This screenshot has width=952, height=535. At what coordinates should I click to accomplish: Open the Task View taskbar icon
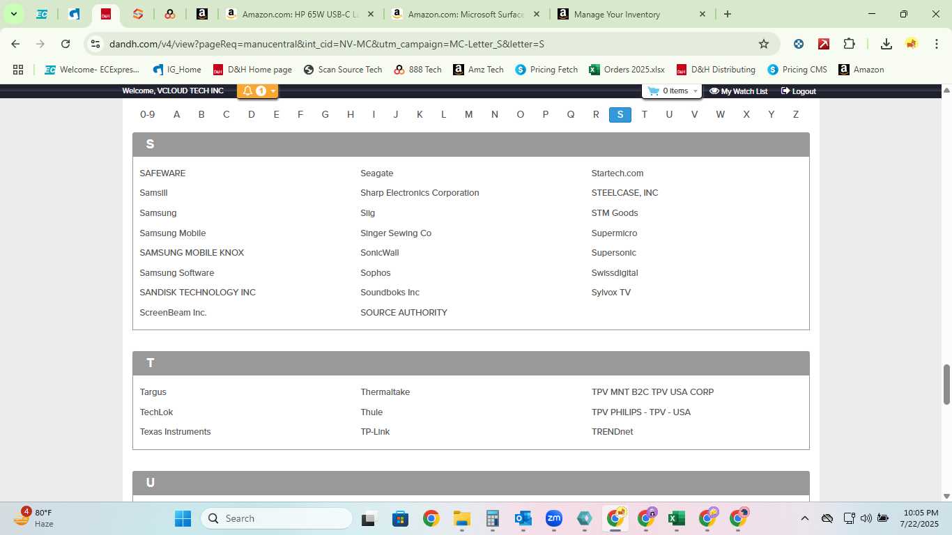(369, 518)
